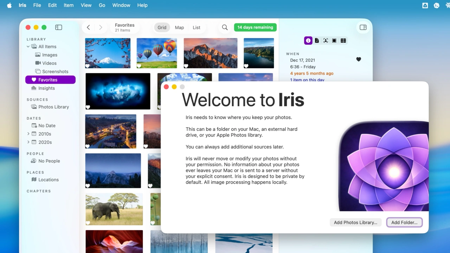
Task: Select the coastal island aerial thumbnail
Action: [x=259, y=53]
